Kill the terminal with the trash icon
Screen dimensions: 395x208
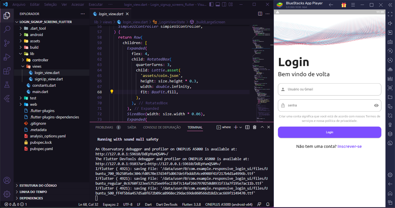[254, 127]
